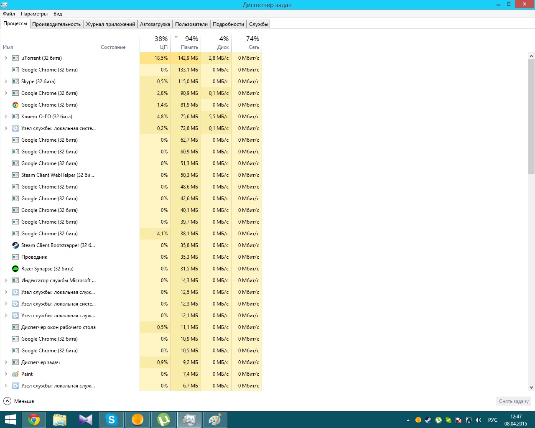Viewport: 535px width, 428px height.
Task: Select the Razer Synapse (32 бита) row
Action: click(131, 269)
